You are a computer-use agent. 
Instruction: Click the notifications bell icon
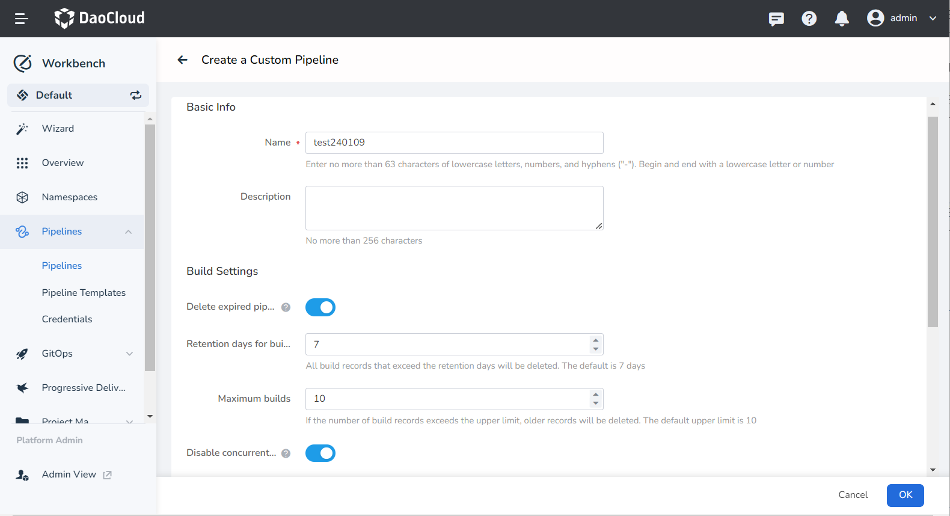pos(842,19)
